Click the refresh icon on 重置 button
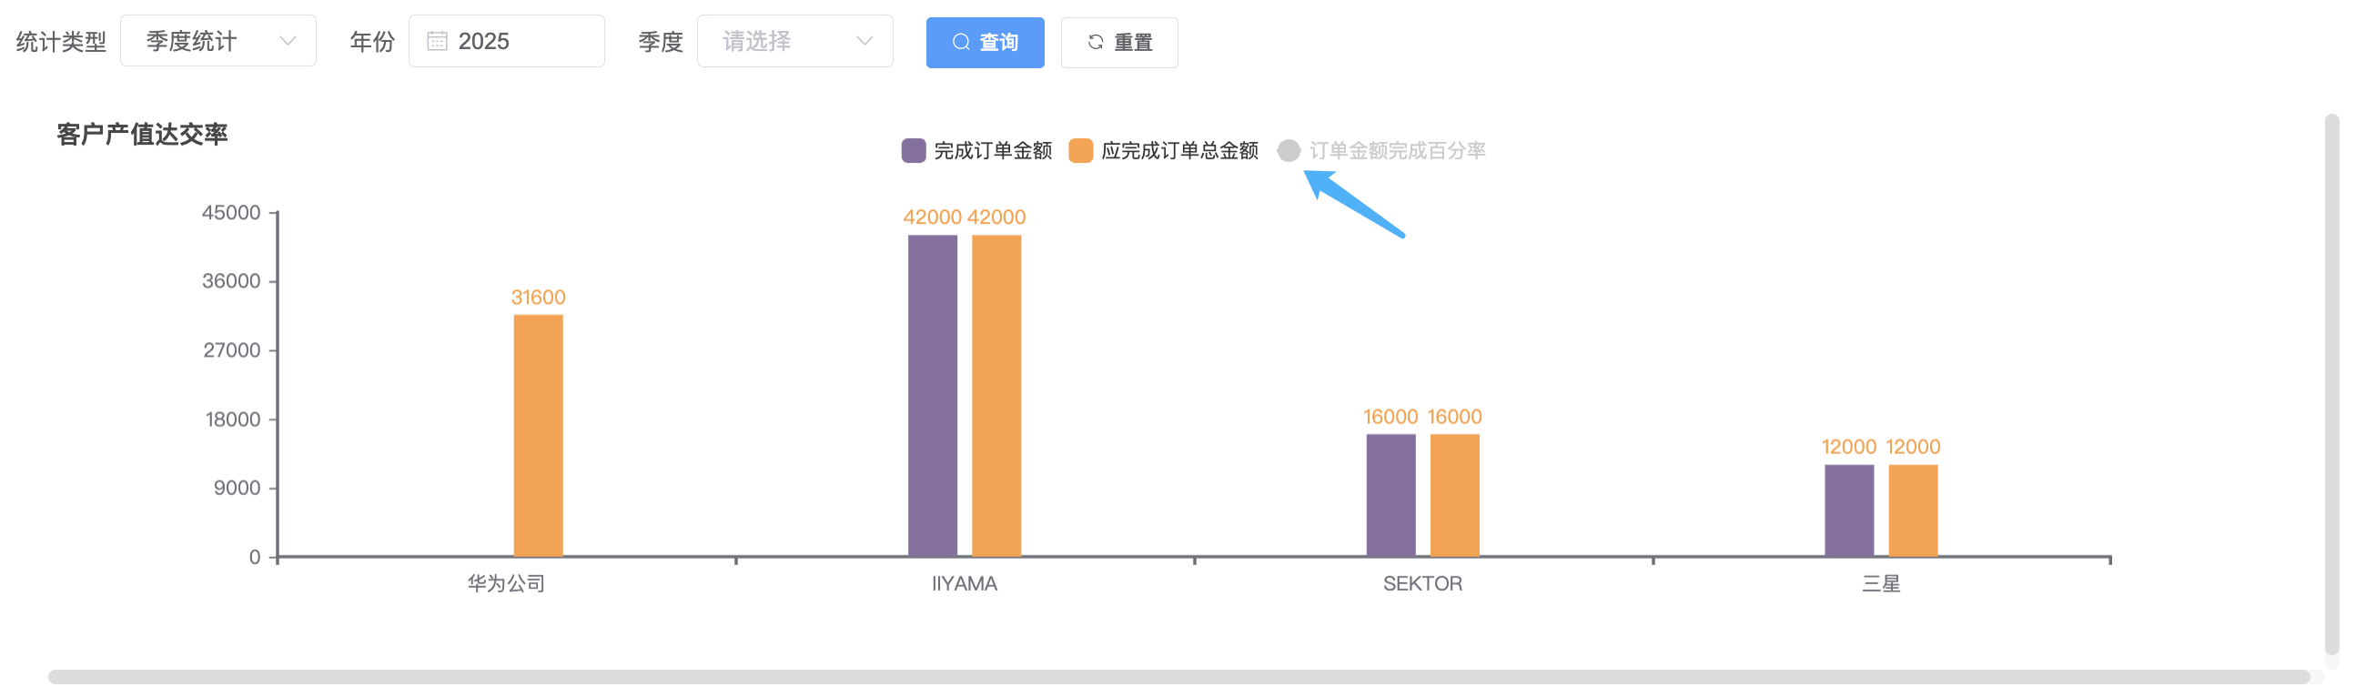This screenshot has width=2366, height=697. (1095, 42)
